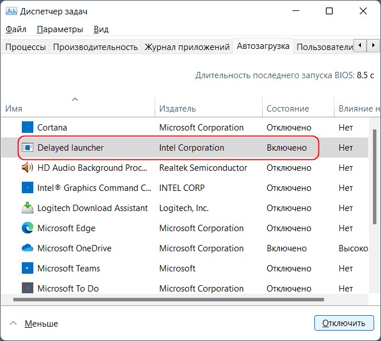
Task: Click Нет impact value in Cortana row
Action: (x=346, y=128)
